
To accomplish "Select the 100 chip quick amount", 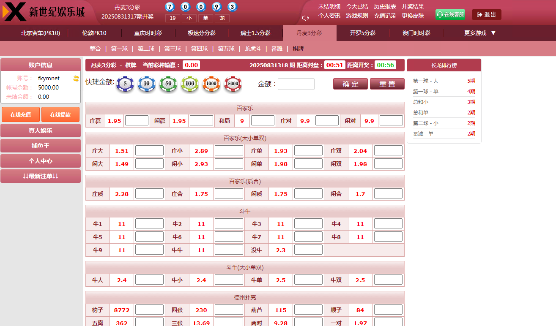I will tap(190, 84).
